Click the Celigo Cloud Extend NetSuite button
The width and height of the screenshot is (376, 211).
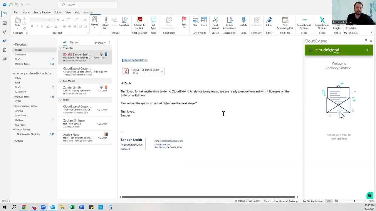(304, 23)
